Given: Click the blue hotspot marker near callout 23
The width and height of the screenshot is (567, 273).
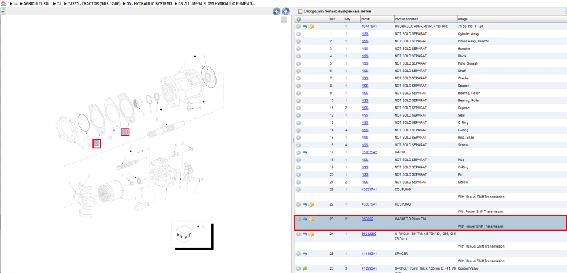Looking at the screenshot, I should (125, 132).
